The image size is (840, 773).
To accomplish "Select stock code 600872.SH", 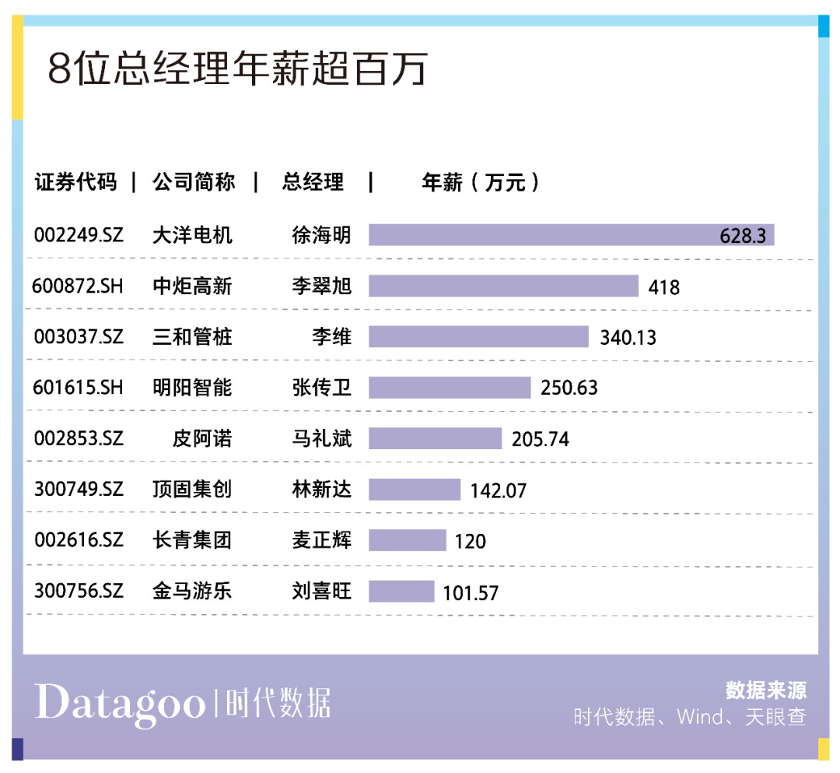I will [x=78, y=286].
